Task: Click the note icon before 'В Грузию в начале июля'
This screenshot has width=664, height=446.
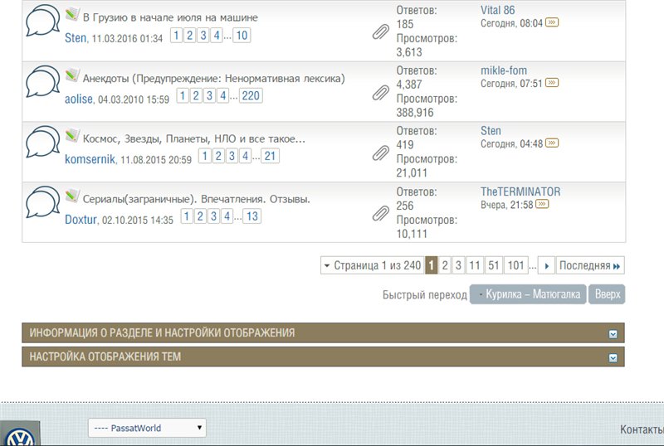Action: [72, 14]
